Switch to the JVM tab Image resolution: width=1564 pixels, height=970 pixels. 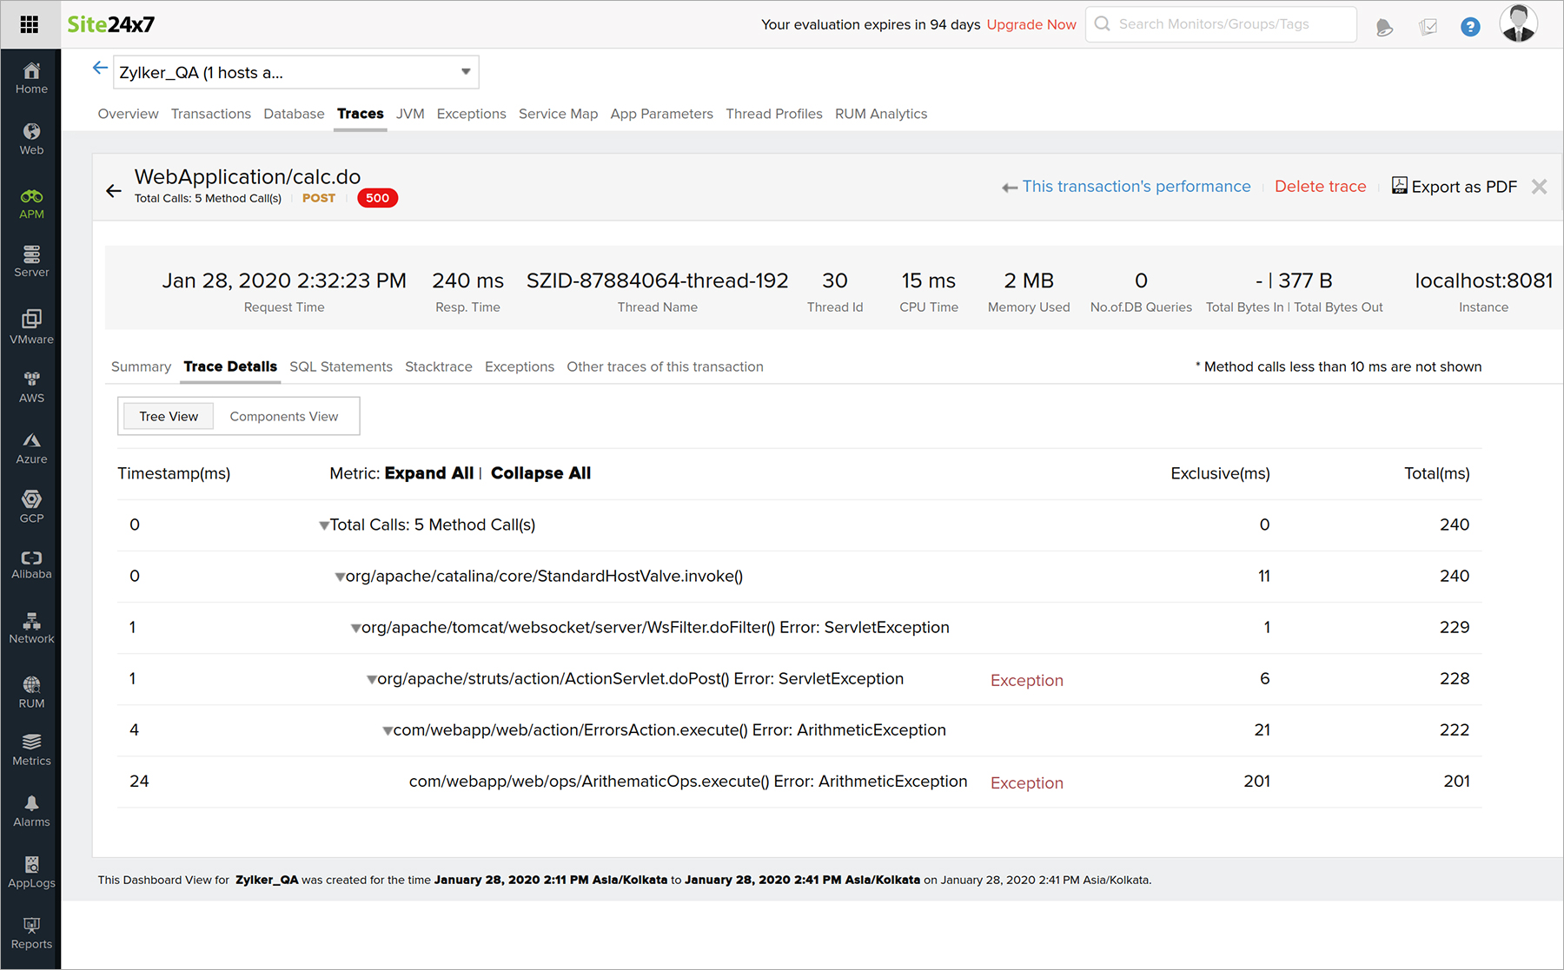[410, 114]
